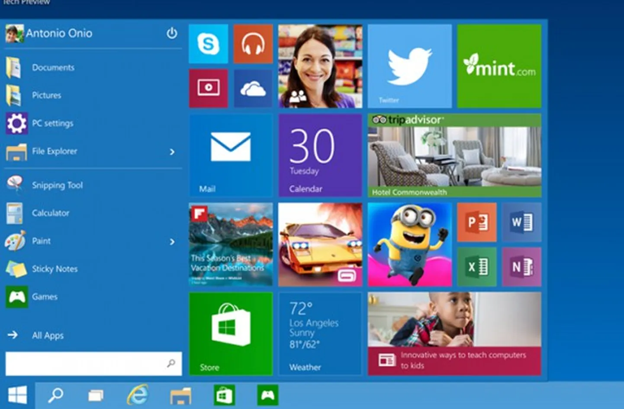Open the People tile with woman photo
This screenshot has height=409, width=624.
pos(320,66)
